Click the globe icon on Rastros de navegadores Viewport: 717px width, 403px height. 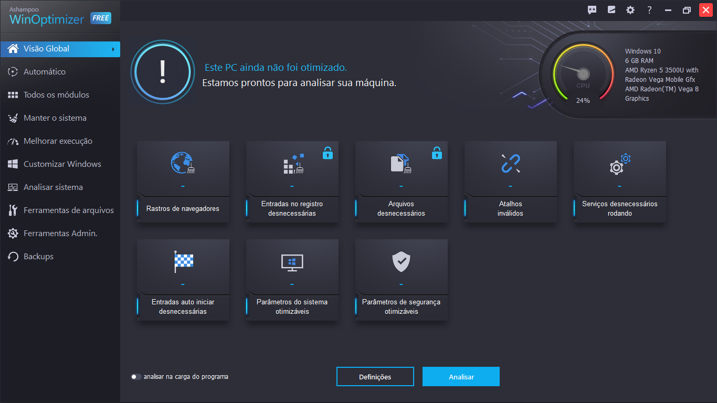click(x=183, y=163)
